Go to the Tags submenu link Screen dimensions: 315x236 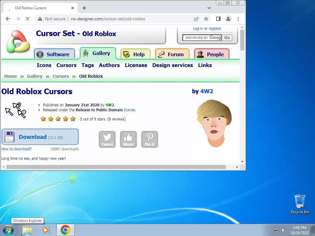coord(88,65)
